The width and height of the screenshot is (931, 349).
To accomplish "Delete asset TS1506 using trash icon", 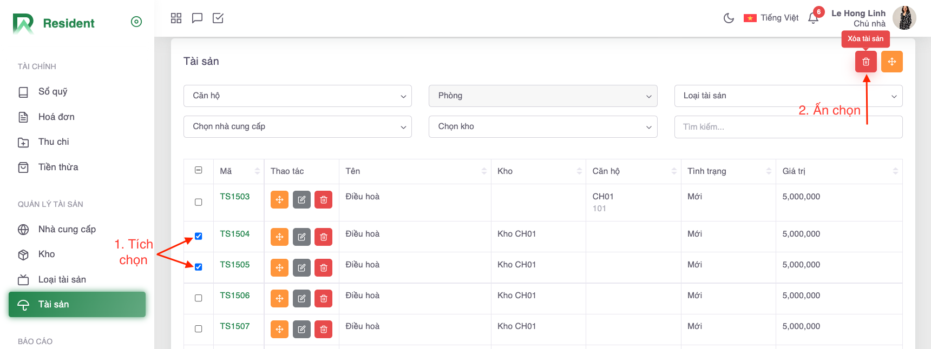I will click(x=323, y=298).
